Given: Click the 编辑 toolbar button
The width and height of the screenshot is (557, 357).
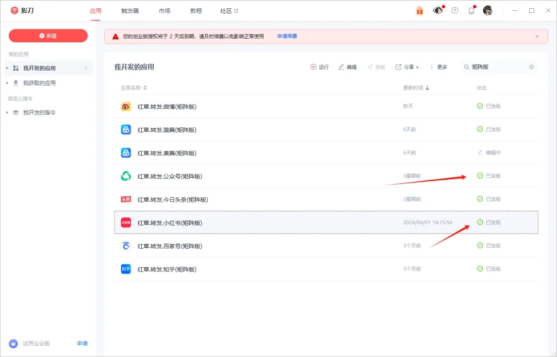Looking at the screenshot, I should (x=348, y=67).
